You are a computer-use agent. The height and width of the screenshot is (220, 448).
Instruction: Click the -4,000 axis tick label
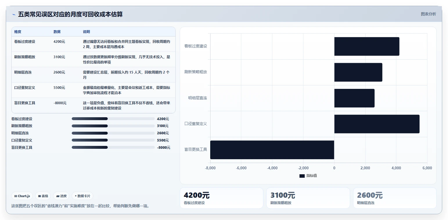(x=272, y=168)
